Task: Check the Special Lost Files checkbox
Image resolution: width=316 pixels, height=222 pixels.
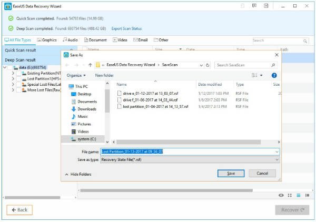Action: coord(18,85)
